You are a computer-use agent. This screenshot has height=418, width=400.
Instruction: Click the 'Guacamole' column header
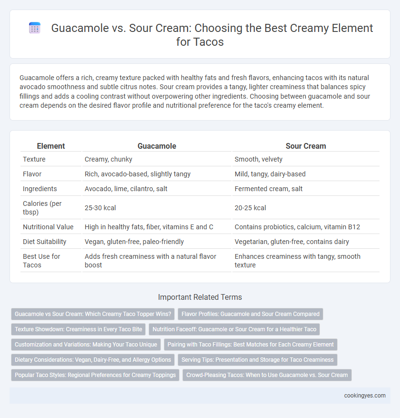157,146
